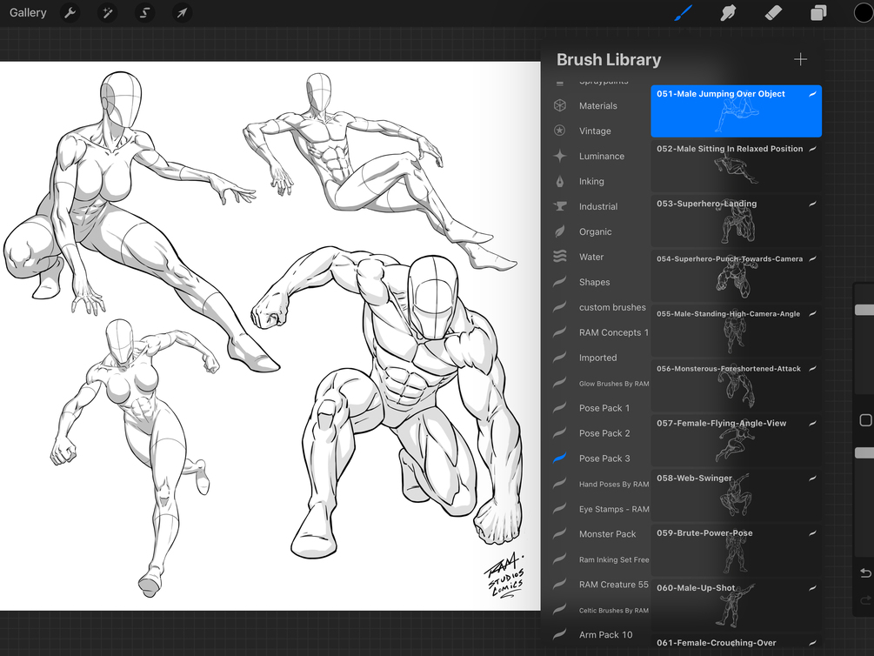
Task: Open the Industrial brush set
Action: (598, 206)
